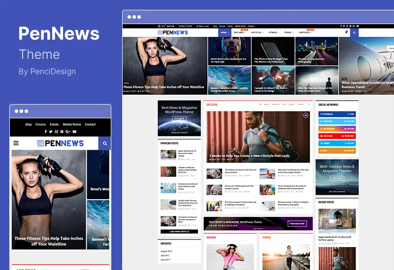The image size is (394, 270).
Task: Select the Cars tab in Life Style
Action: (284, 105)
